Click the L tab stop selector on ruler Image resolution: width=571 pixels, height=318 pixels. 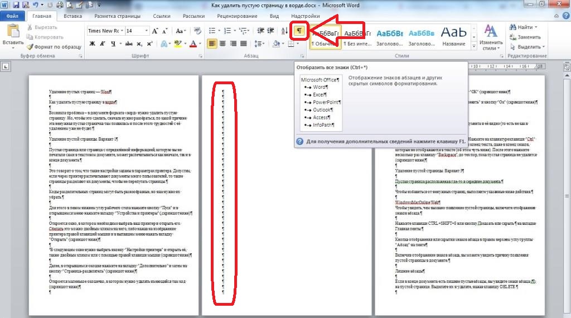click(x=6, y=66)
